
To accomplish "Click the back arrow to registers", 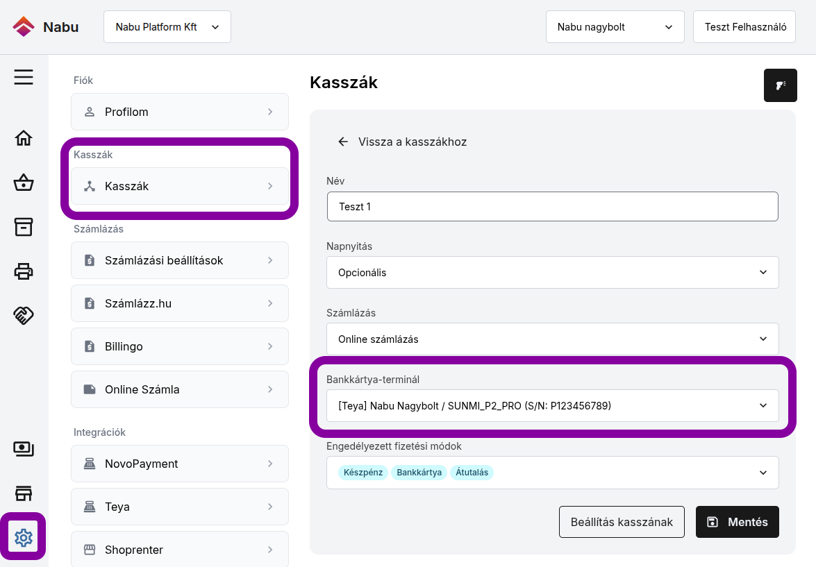I will point(343,142).
